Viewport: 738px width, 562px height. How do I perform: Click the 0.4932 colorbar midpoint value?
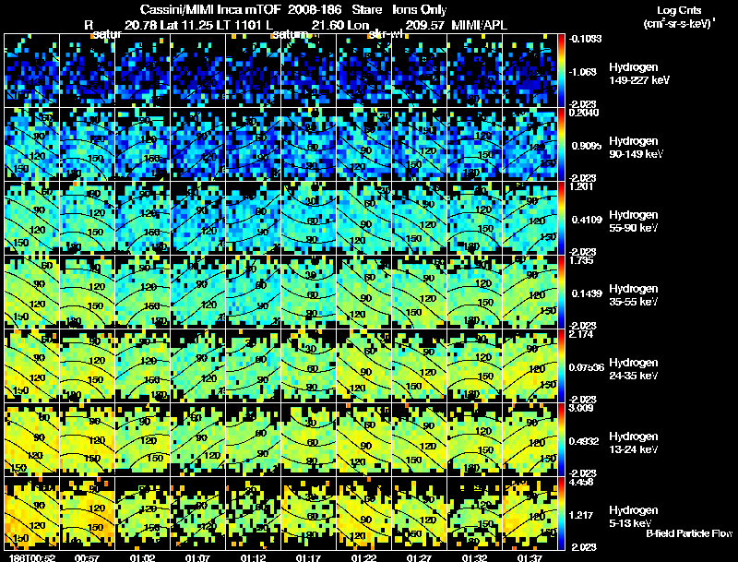click(584, 441)
